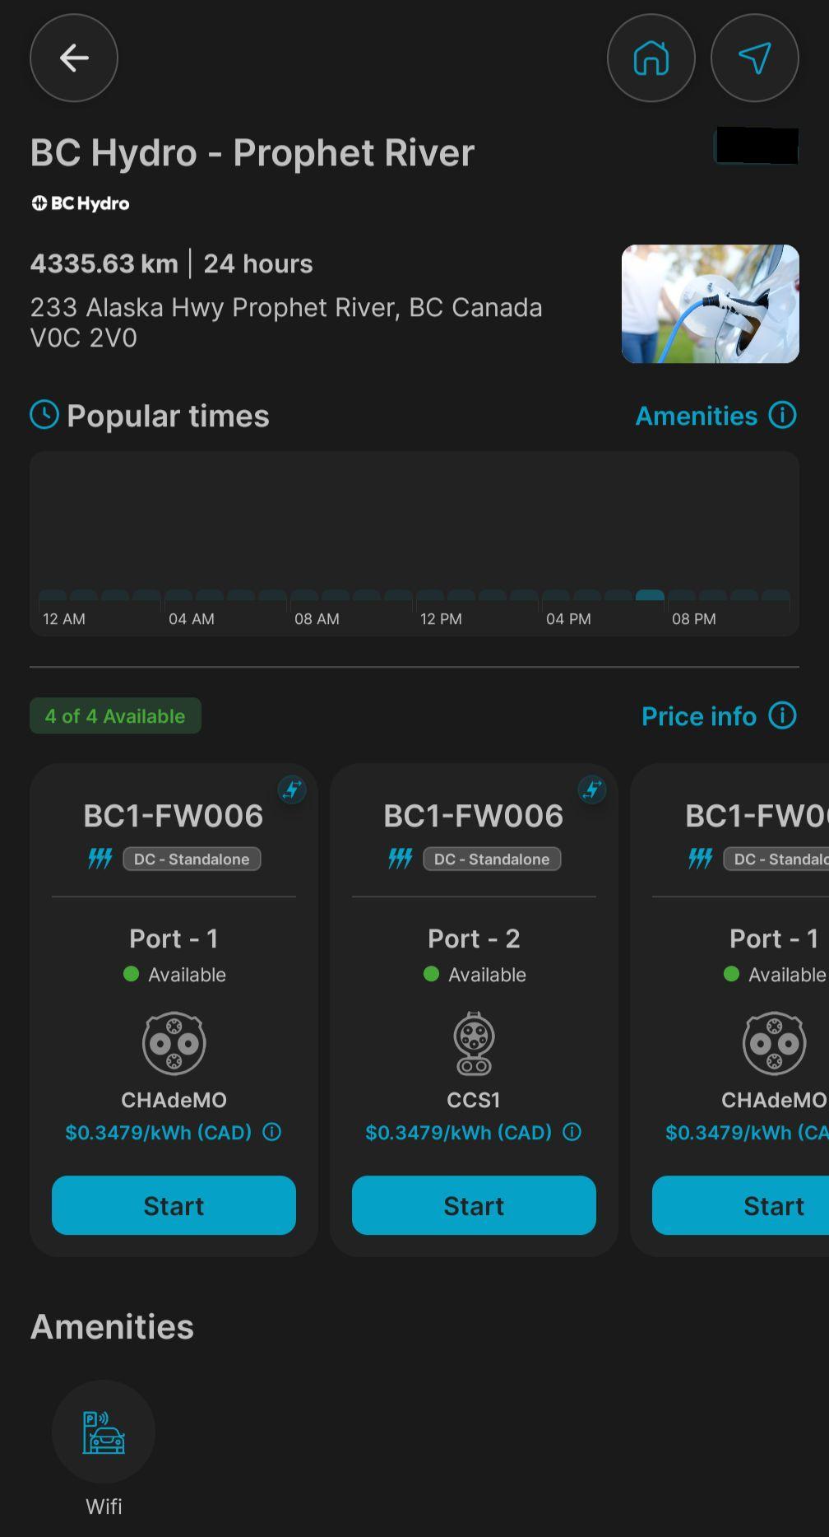Open the Price info link
This screenshot has height=1537, width=829.
(698, 716)
